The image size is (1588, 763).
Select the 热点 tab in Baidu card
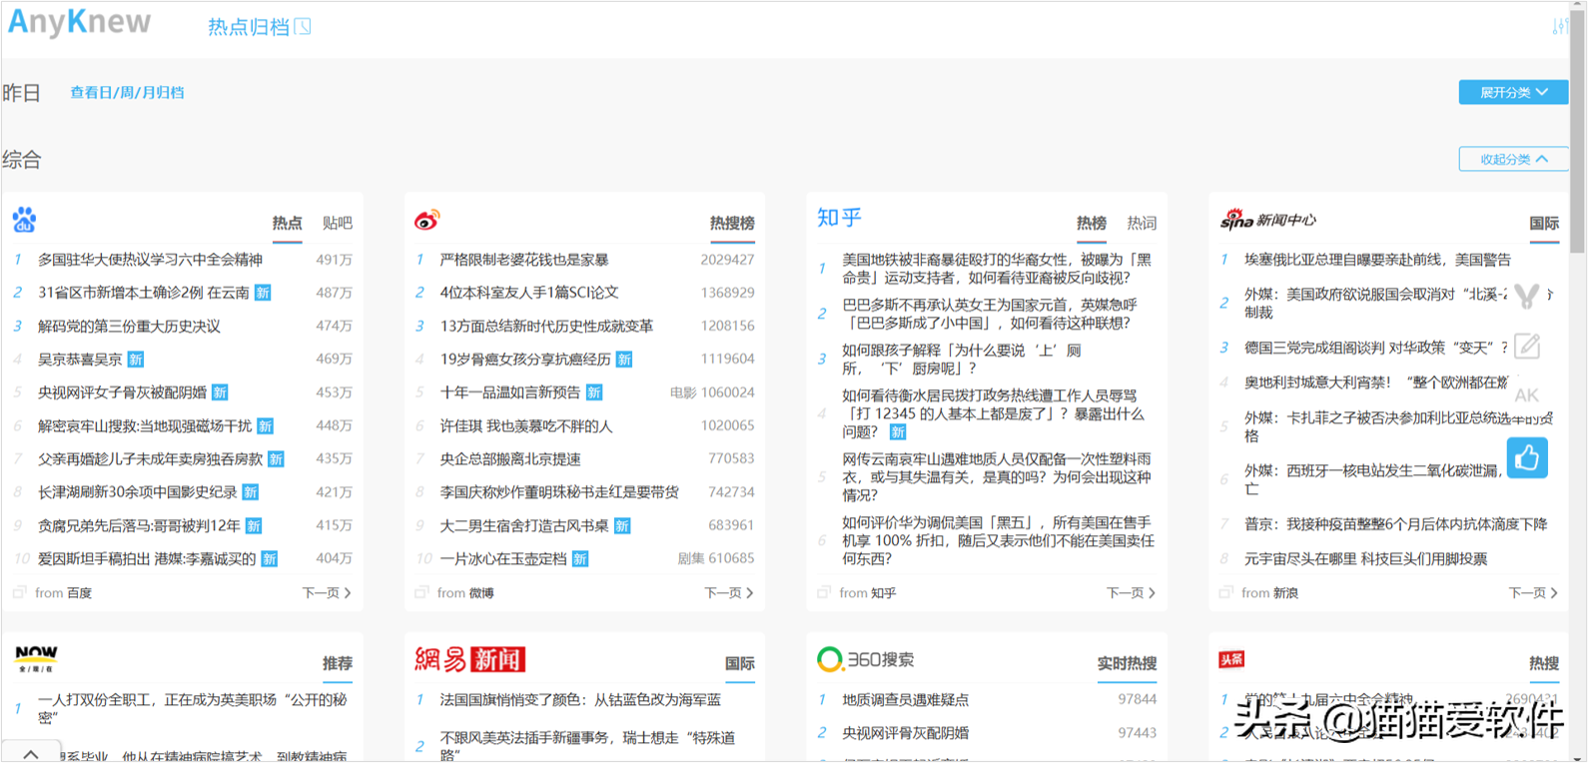pos(287,223)
